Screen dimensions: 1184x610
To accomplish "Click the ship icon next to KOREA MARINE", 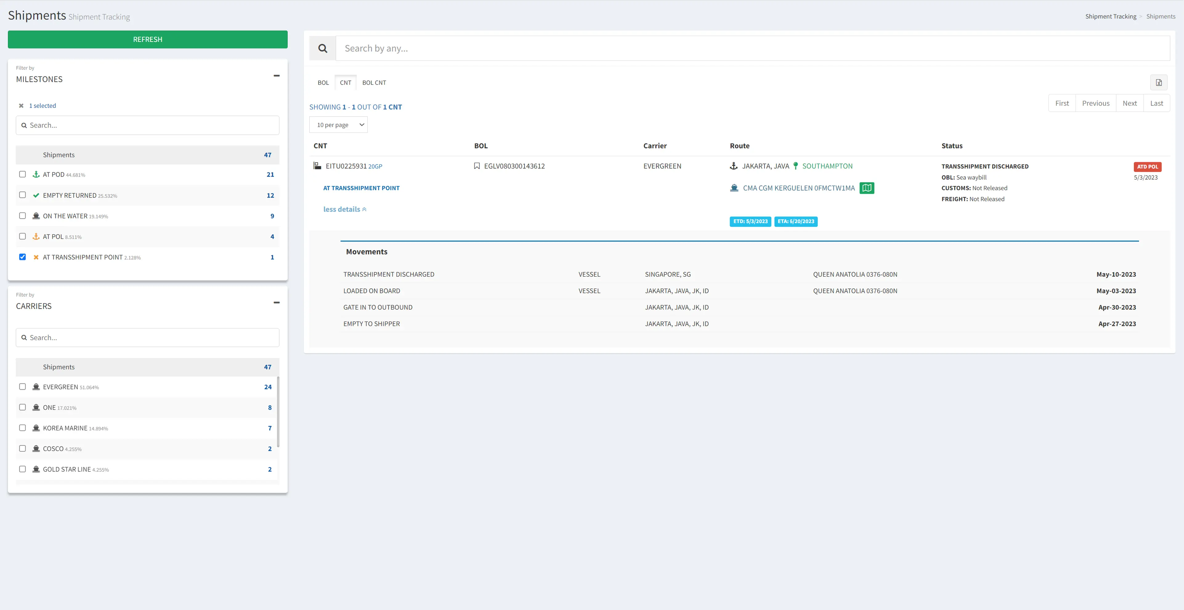I will (x=36, y=428).
